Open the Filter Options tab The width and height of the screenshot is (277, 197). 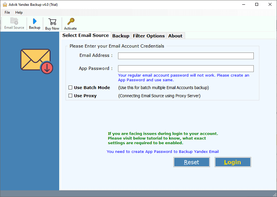click(149, 36)
